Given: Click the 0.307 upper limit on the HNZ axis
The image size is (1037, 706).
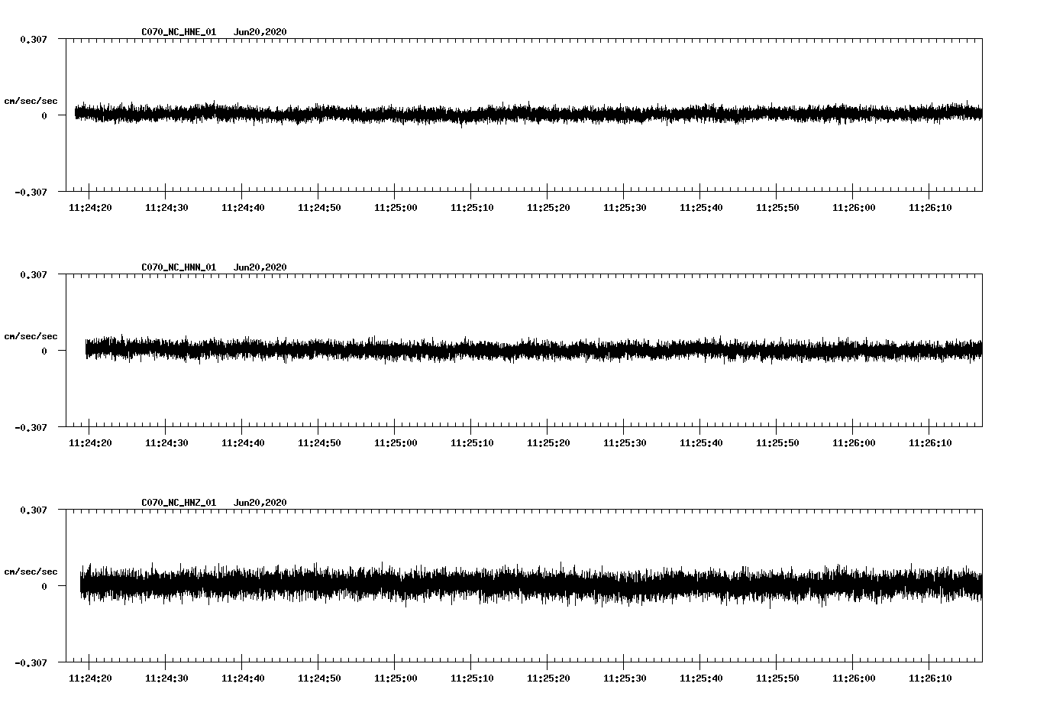Looking at the screenshot, I should [34, 510].
